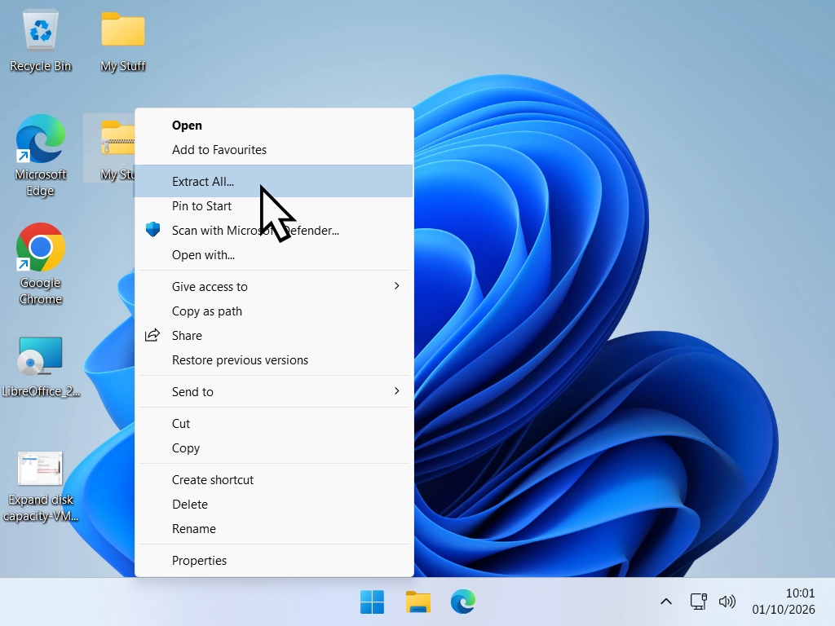835x626 pixels.
Task: Choose Open with... in the menu
Action: tap(274, 255)
